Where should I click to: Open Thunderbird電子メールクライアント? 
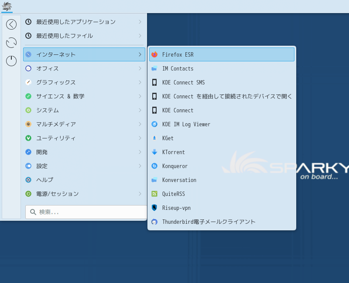pyautogui.click(x=222, y=222)
